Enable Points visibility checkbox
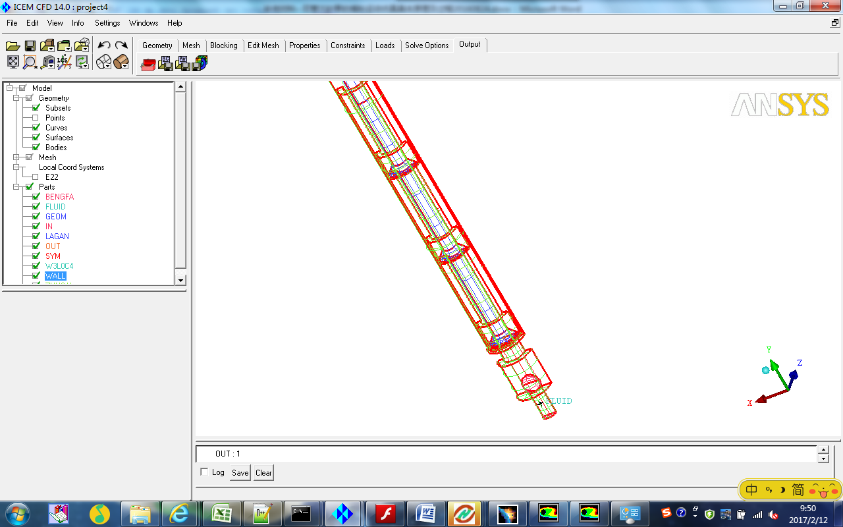843x527 pixels. tap(36, 118)
